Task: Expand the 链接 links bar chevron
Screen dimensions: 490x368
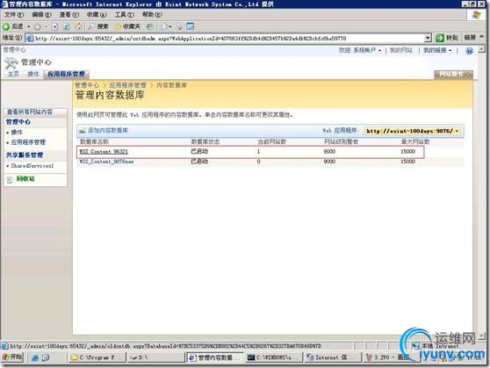Action: (x=481, y=38)
